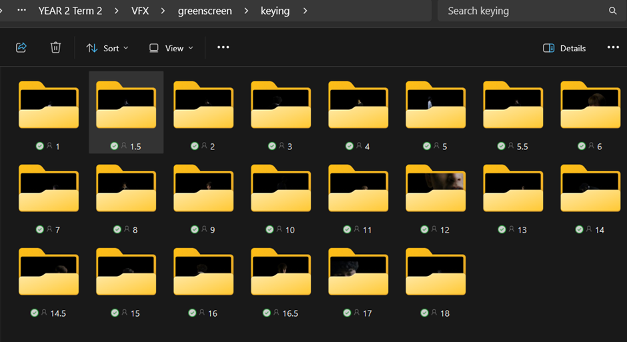Click the Share icon in the toolbar
The height and width of the screenshot is (342, 627).
click(x=21, y=47)
